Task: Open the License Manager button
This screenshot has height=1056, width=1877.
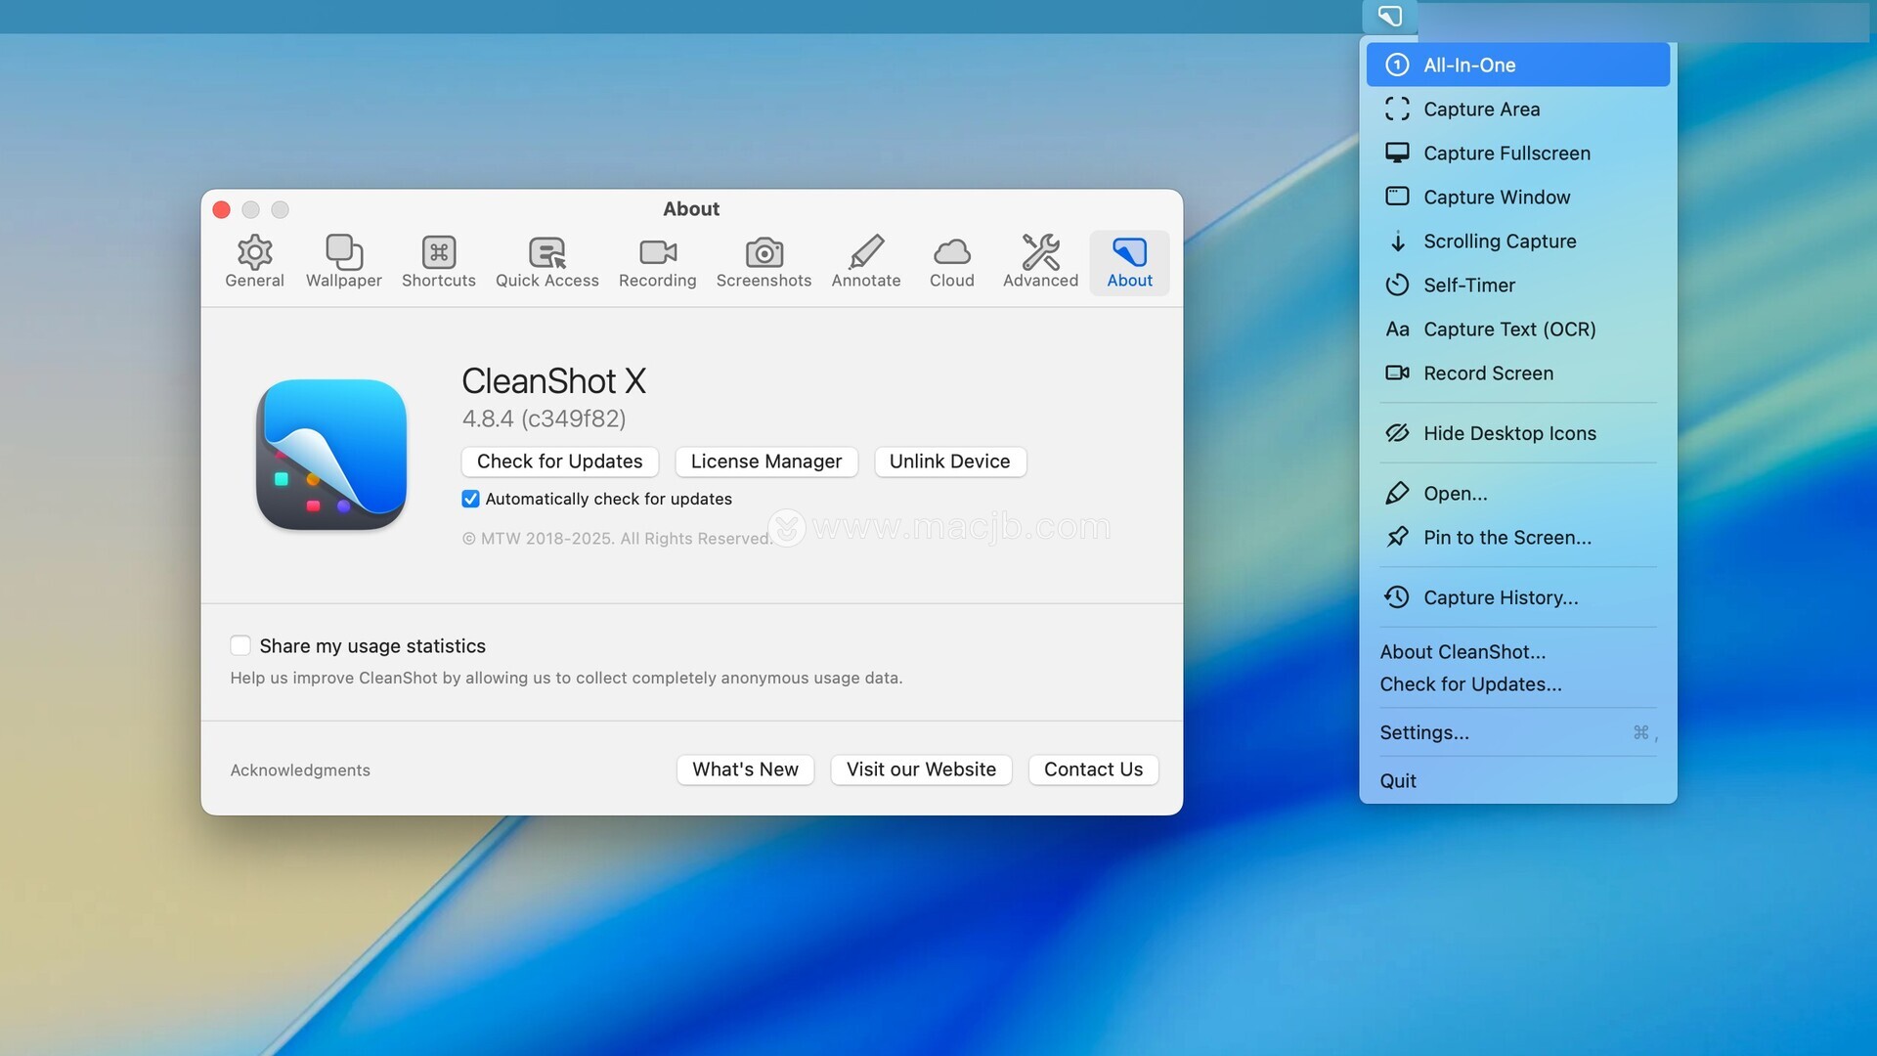Action: click(765, 462)
